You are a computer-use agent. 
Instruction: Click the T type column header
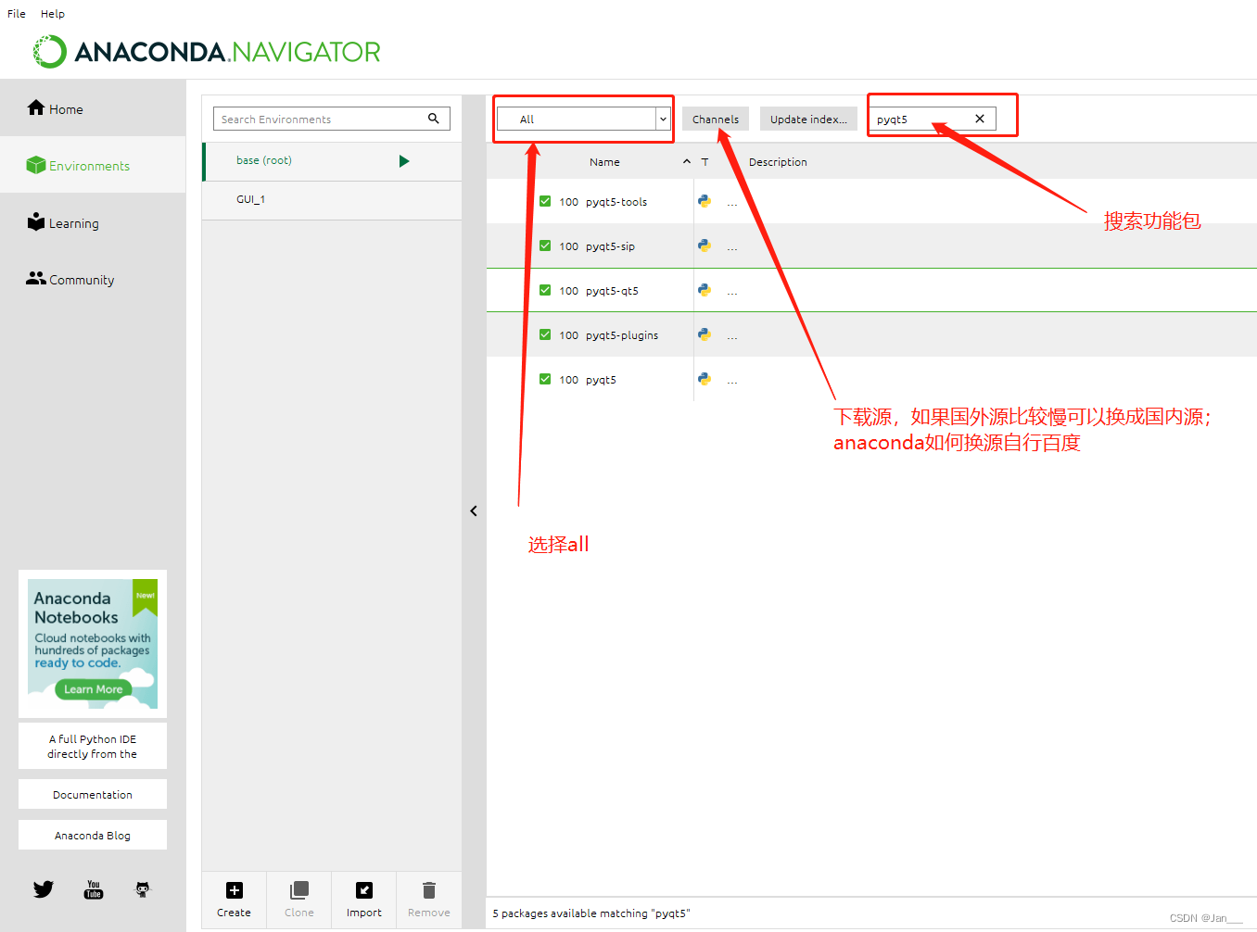coord(705,162)
